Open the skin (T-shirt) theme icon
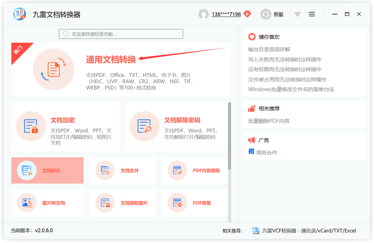 coord(297,14)
